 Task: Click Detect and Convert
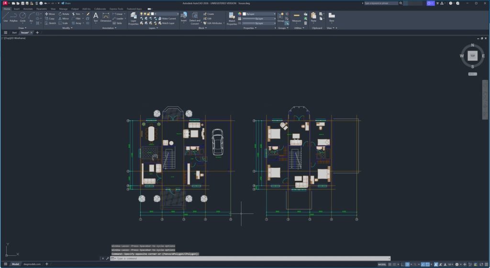(x=195, y=19)
